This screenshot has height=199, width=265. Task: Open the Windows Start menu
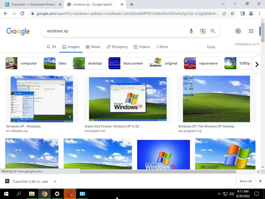(x=6, y=194)
